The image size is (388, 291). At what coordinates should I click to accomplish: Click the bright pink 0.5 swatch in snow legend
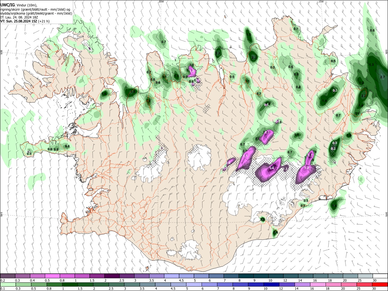pyautogui.click(x=52, y=276)
